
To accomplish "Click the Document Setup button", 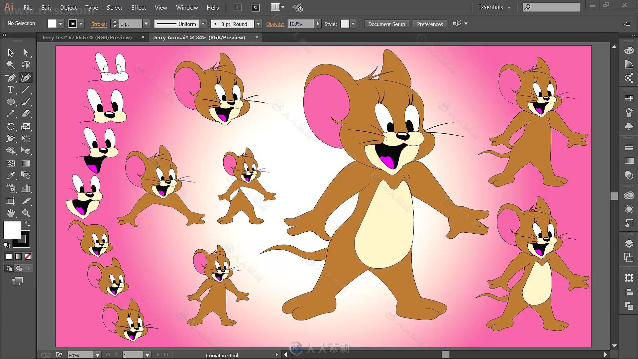I will [x=386, y=24].
